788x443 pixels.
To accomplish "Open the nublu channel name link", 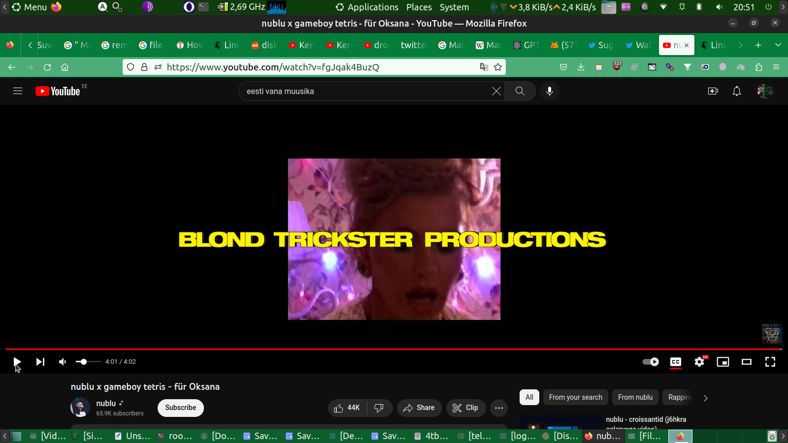I will [106, 403].
